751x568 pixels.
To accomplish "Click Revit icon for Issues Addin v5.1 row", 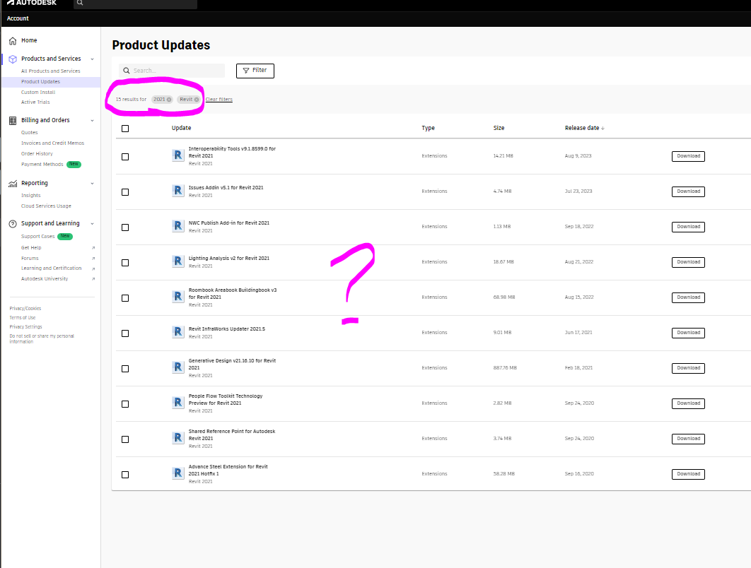I will [178, 191].
